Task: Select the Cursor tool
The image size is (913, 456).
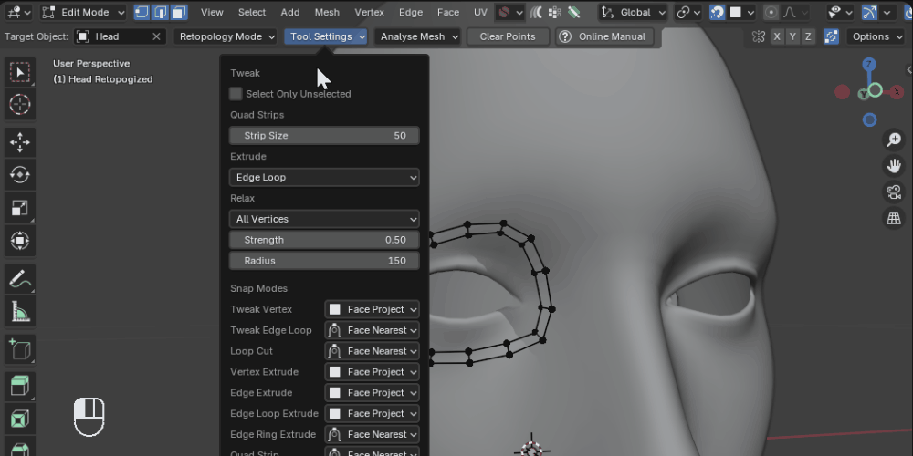Action: [x=20, y=105]
